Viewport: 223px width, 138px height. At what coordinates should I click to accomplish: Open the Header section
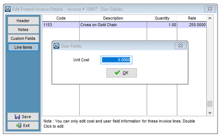[23, 21]
